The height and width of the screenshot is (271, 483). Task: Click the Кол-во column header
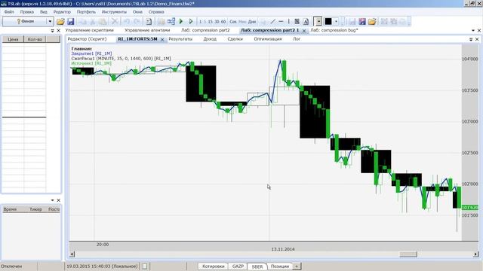click(x=35, y=39)
